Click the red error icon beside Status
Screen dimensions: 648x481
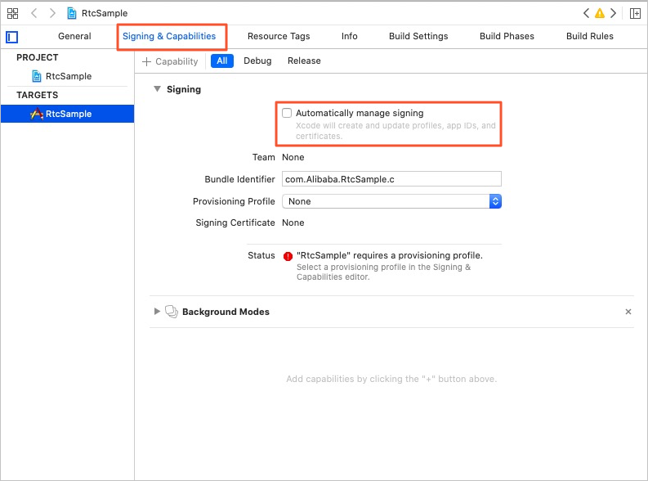coord(288,256)
